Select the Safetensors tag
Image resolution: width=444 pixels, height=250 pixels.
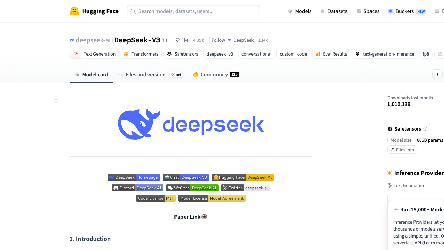click(x=182, y=54)
